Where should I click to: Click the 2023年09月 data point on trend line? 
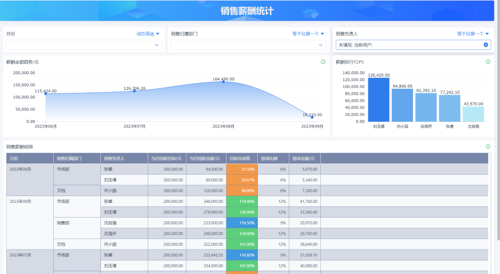[312, 117]
